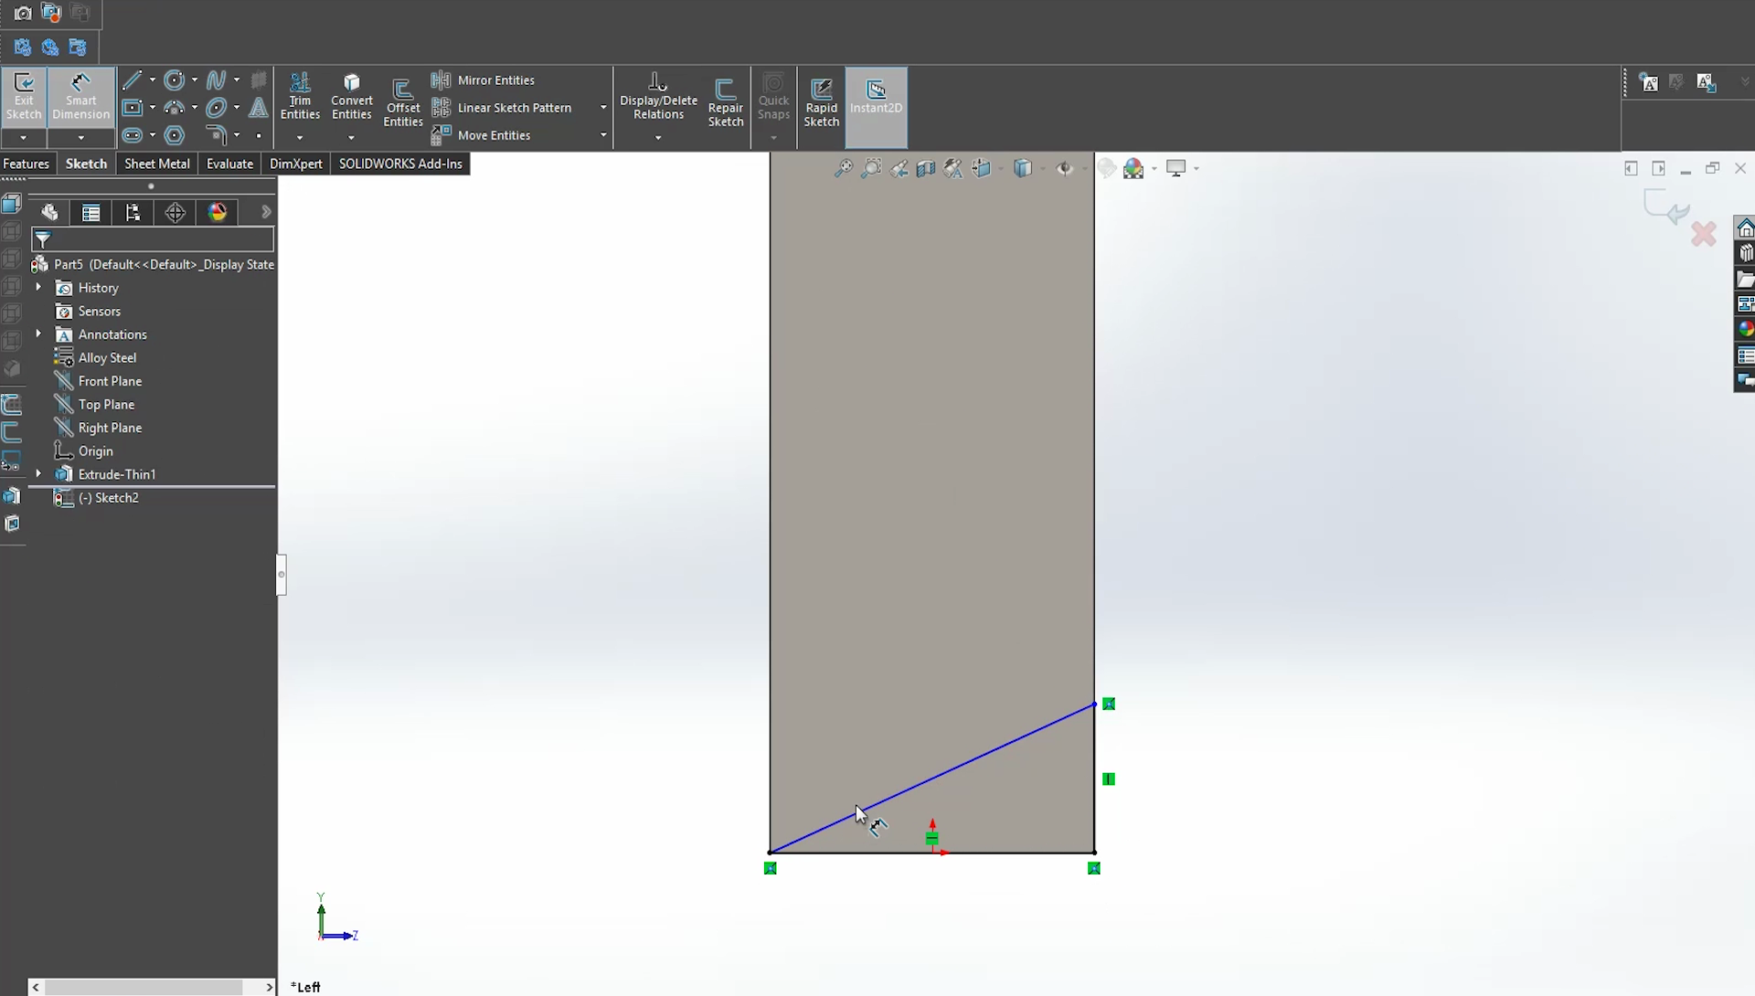This screenshot has width=1755, height=996.
Task: Click Zoom to Area icon
Action: tap(872, 168)
